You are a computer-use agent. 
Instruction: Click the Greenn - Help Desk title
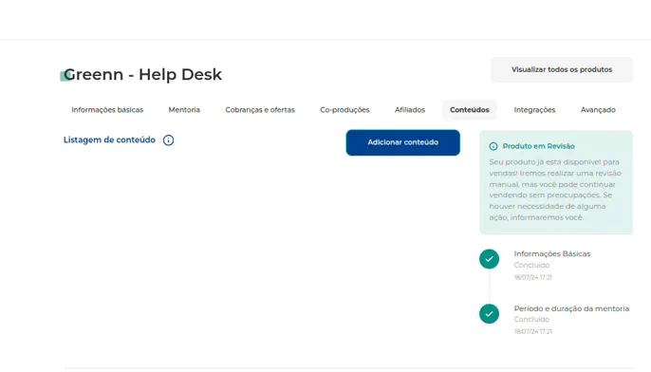[x=142, y=75]
